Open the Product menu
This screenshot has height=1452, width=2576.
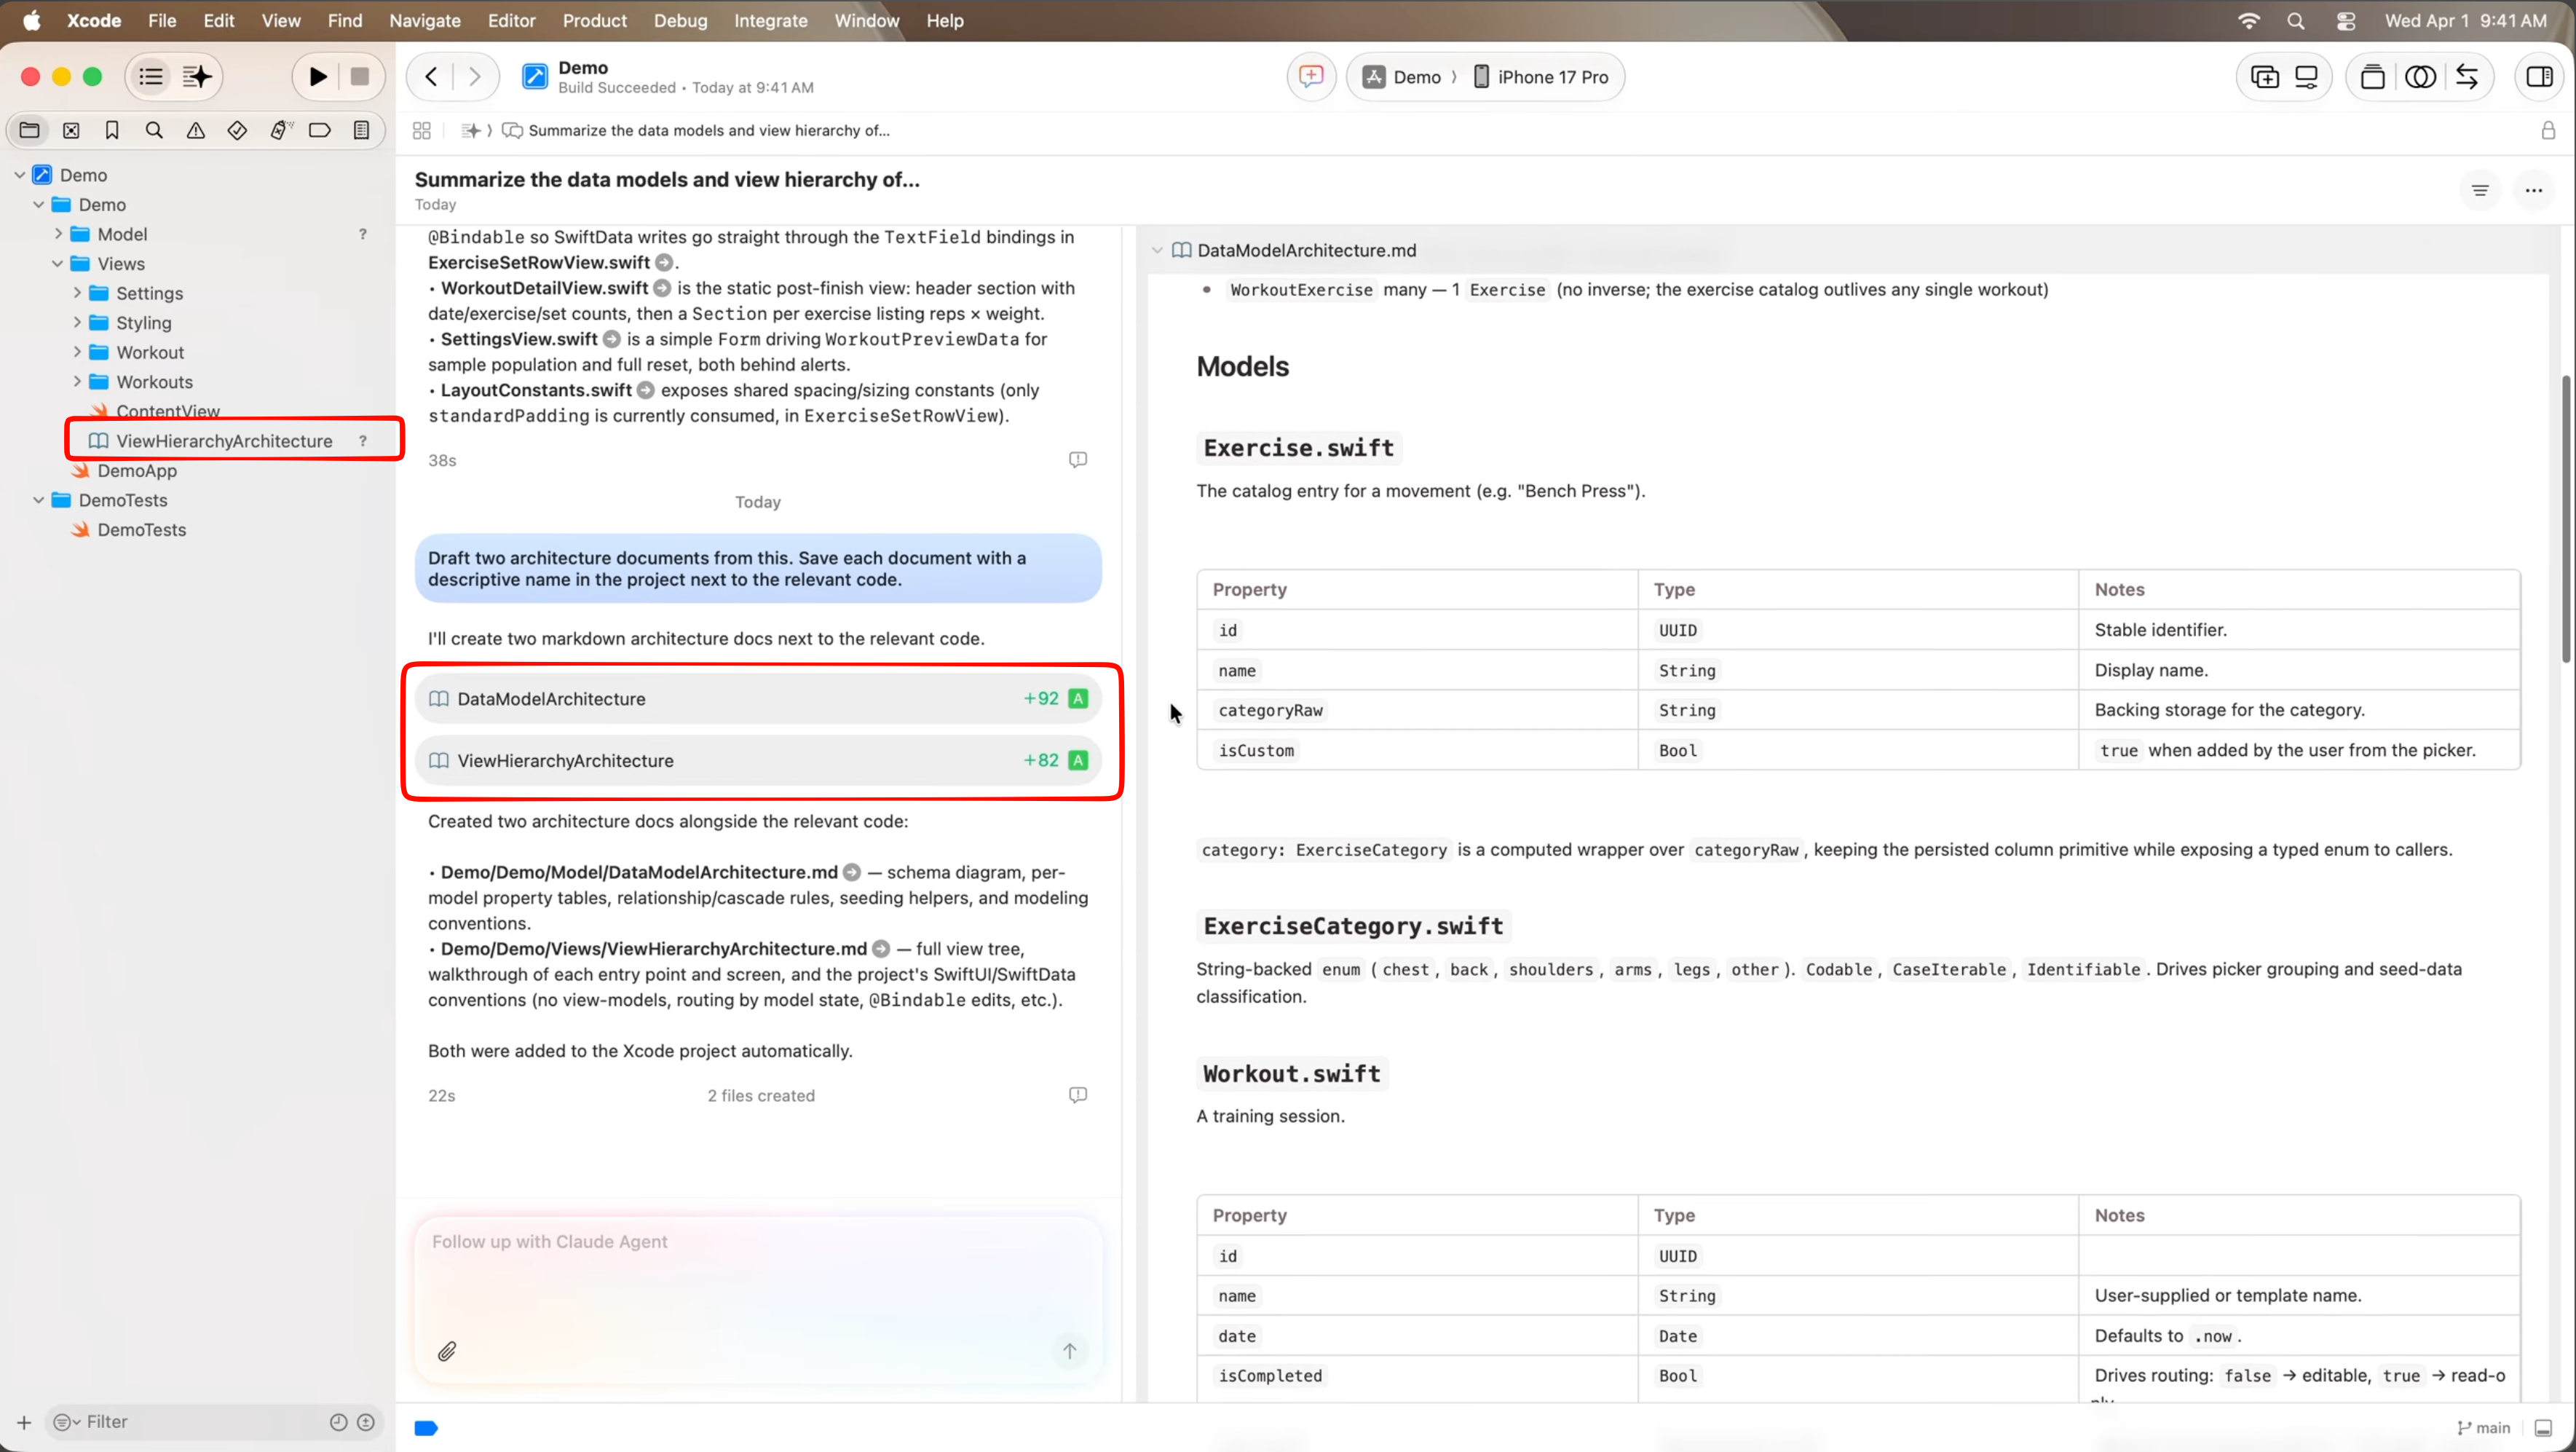point(594,20)
